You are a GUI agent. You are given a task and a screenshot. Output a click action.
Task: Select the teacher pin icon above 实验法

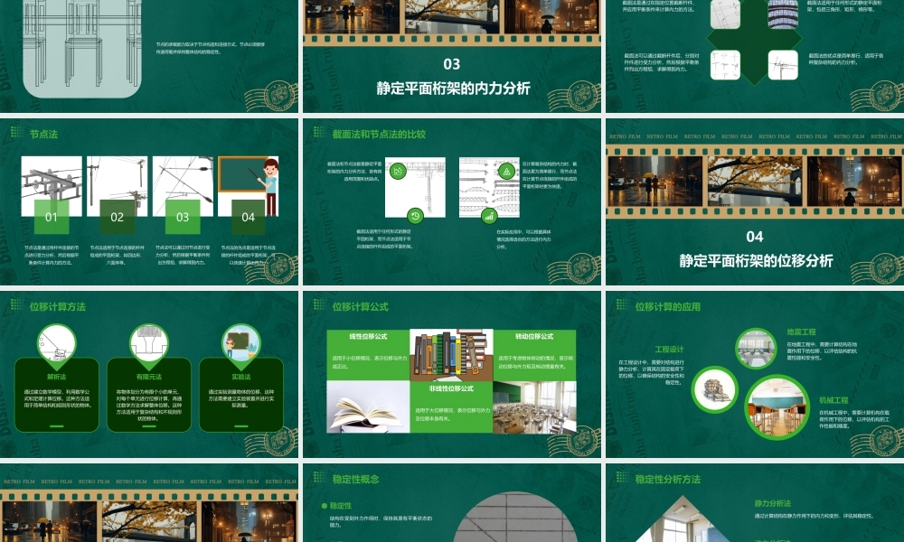point(241,346)
